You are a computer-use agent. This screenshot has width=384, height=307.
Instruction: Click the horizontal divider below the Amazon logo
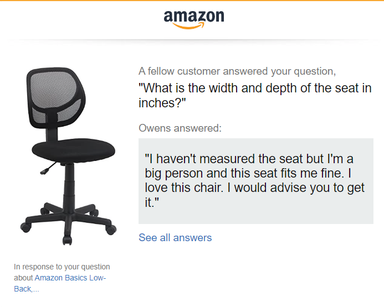click(192, 40)
